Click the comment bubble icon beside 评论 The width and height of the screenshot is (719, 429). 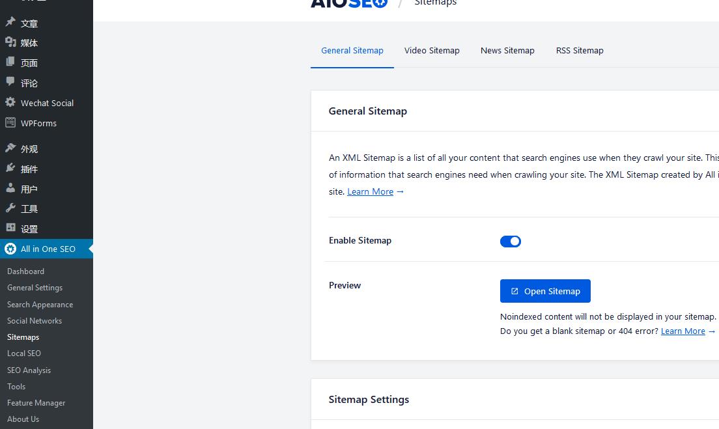[10, 81]
